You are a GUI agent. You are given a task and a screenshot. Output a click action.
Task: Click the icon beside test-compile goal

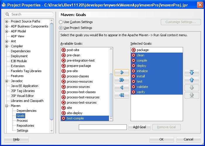click(64, 118)
